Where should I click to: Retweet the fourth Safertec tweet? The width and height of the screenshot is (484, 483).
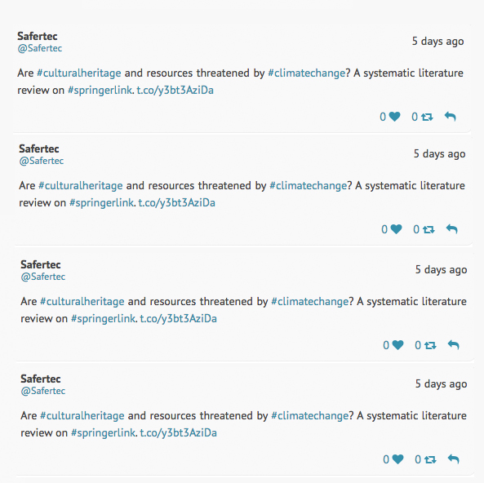430,459
